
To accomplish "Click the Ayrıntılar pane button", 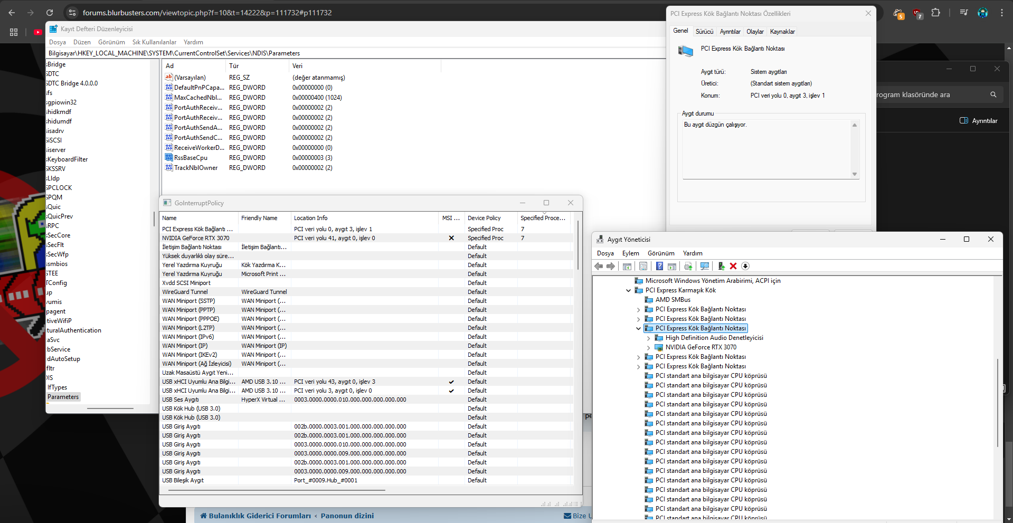I will pyautogui.click(x=979, y=121).
